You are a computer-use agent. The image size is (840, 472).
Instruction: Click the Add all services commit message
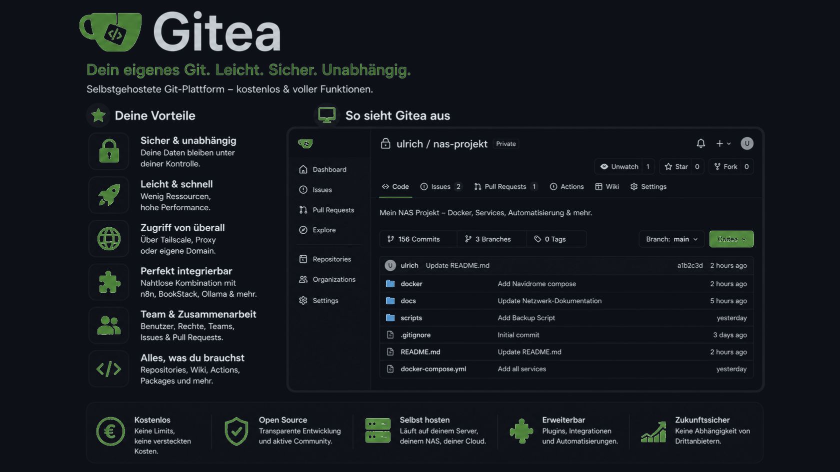(521, 369)
